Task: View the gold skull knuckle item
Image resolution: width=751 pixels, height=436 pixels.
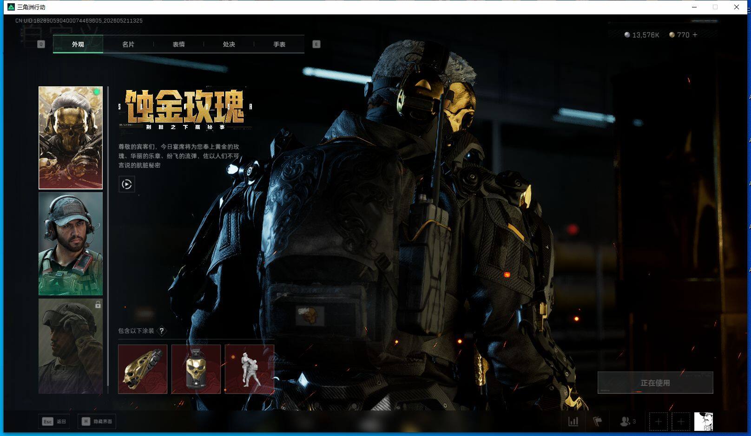Action: (143, 369)
